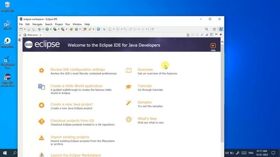280x157 pixels.
Task: Open the Help menu
Action: pos(87,24)
